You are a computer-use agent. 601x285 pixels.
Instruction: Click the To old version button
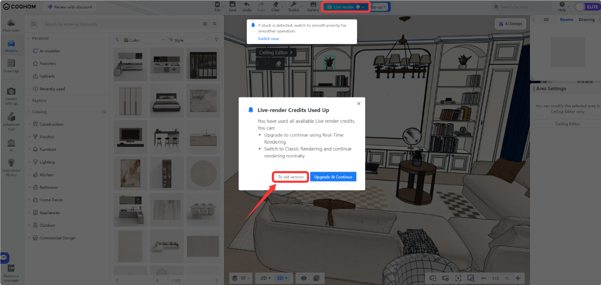click(x=291, y=177)
